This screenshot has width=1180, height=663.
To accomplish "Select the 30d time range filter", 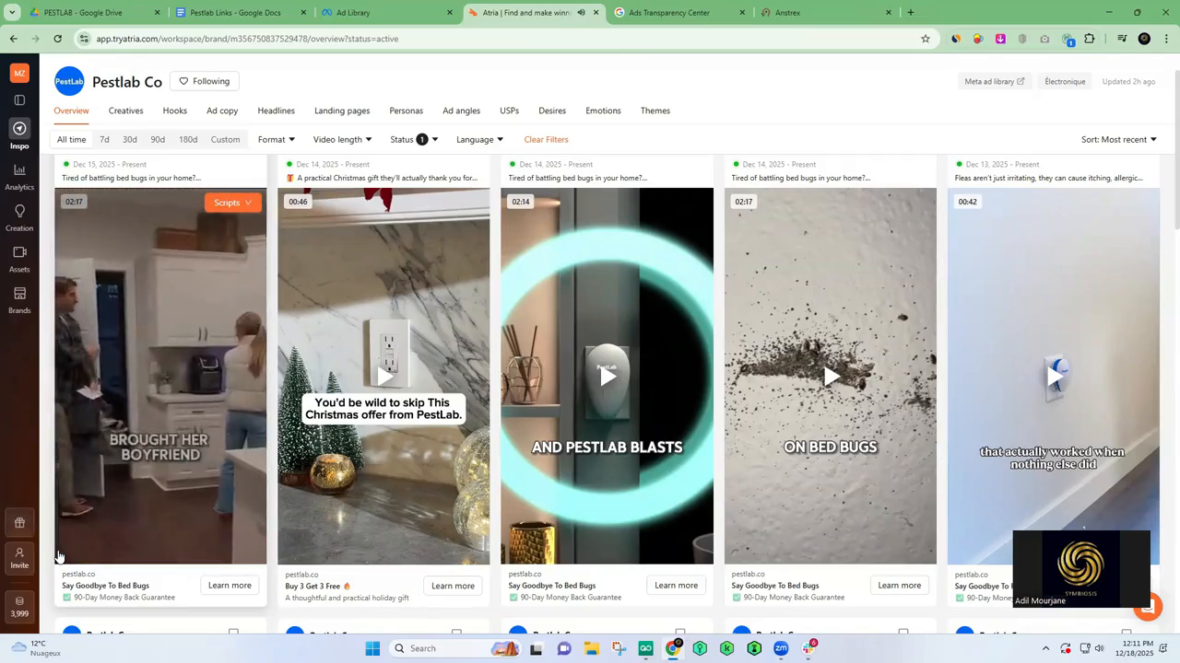I will click(130, 140).
